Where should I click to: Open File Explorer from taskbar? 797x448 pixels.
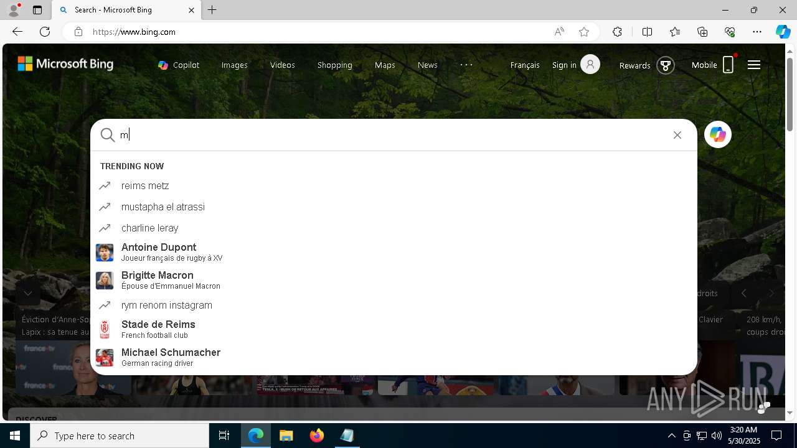[x=286, y=436]
